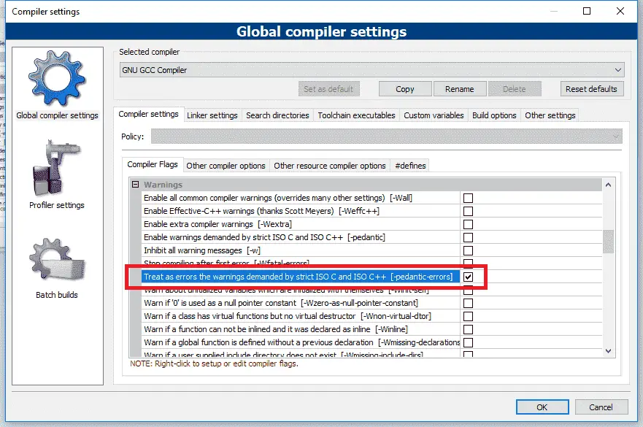The width and height of the screenshot is (643, 427).
Task: Click the tab strip right scroll arrow
Action: 618,115
